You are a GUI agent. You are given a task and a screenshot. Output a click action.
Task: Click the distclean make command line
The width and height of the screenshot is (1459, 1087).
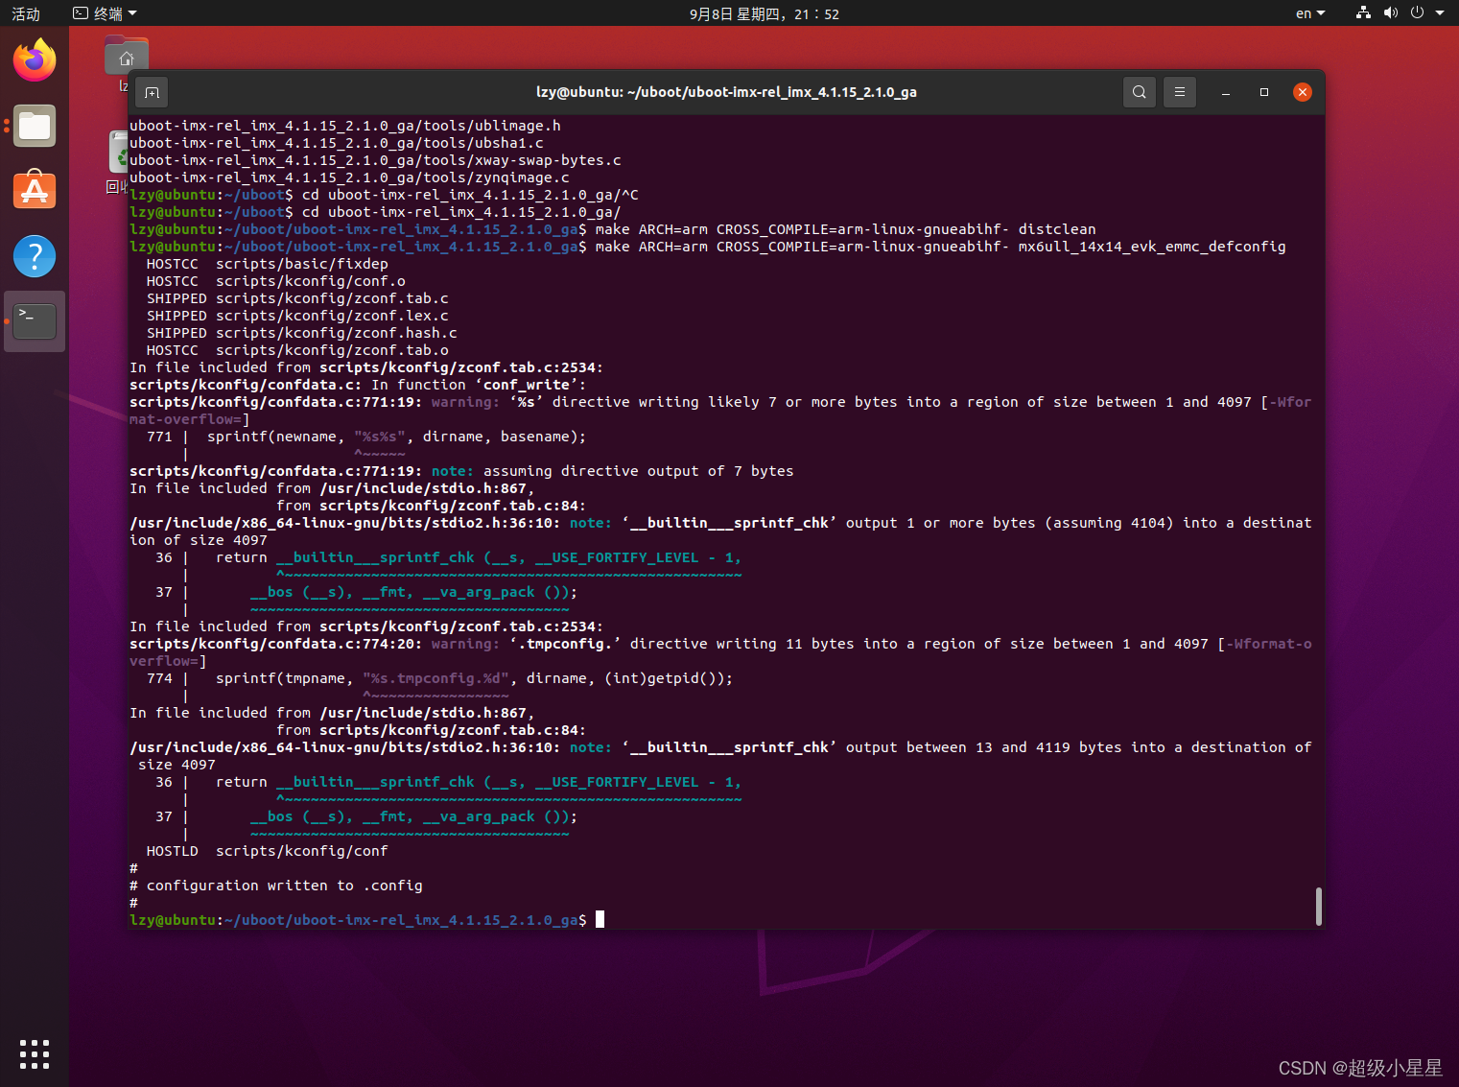click(x=613, y=229)
